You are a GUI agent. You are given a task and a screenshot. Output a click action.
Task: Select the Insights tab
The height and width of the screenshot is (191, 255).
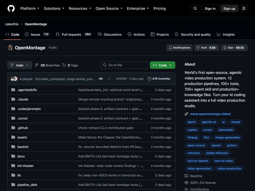click(226, 35)
